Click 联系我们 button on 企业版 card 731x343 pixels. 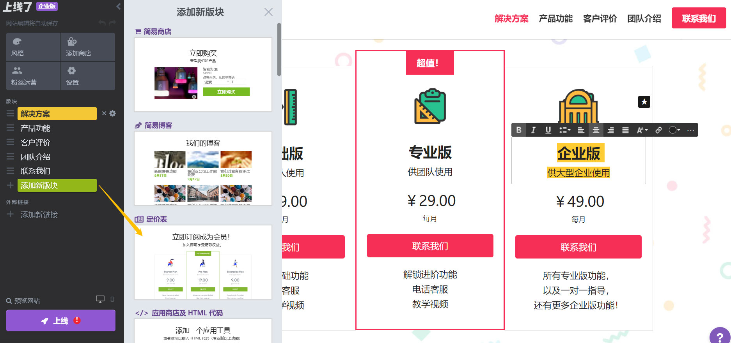(x=578, y=247)
